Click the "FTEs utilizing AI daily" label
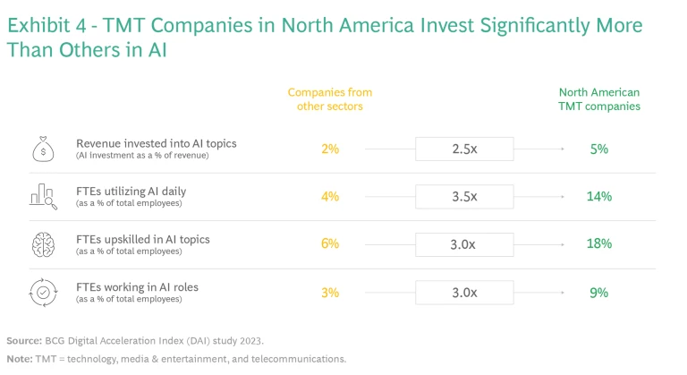The image size is (687, 375). pos(131,191)
